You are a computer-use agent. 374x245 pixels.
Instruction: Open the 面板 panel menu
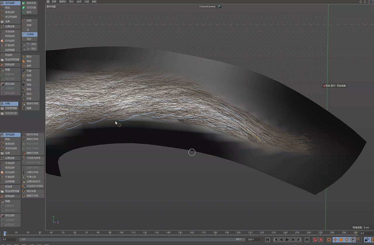click(94, 2)
